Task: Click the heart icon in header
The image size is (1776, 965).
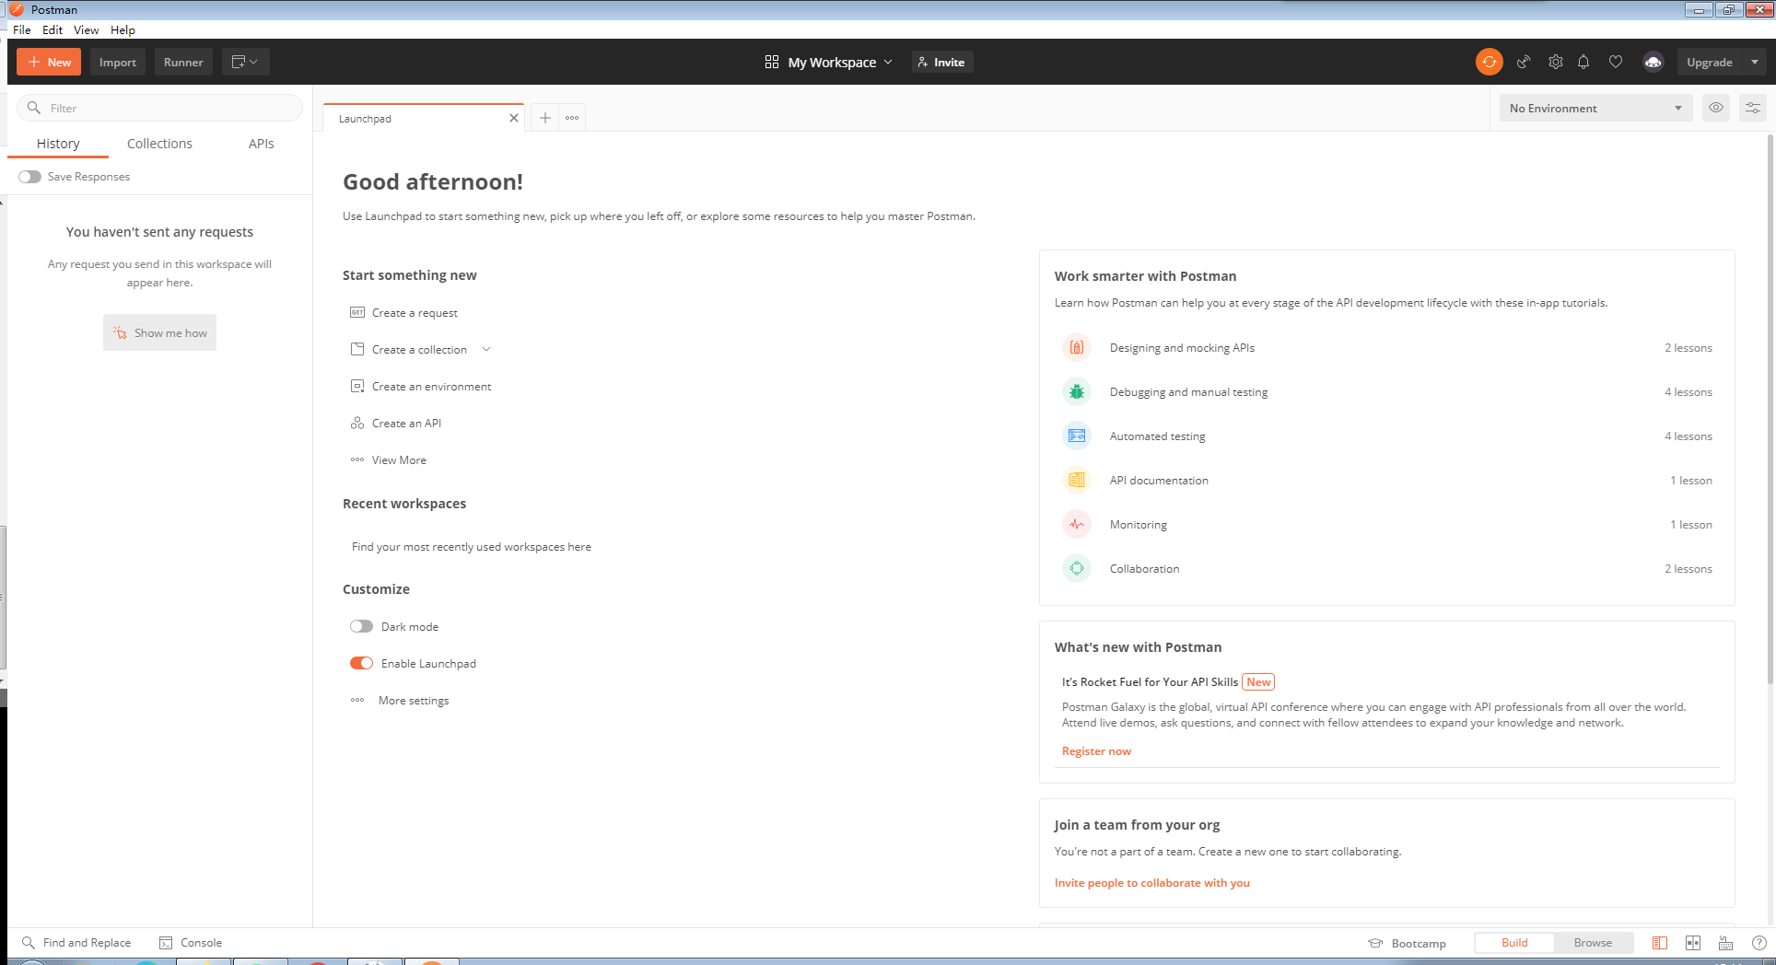Action: pos(1616,62)
